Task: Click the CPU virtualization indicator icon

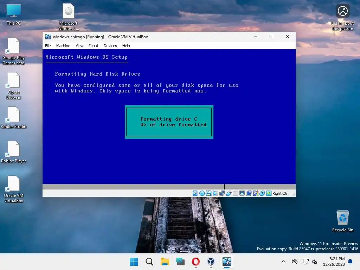Action: point(255,193)
